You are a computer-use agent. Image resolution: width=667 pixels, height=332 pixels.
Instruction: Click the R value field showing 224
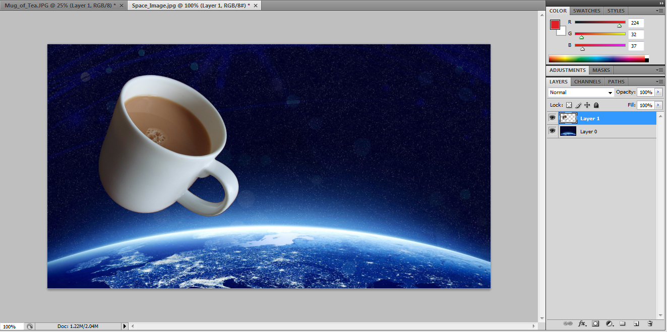click(636, 23)
